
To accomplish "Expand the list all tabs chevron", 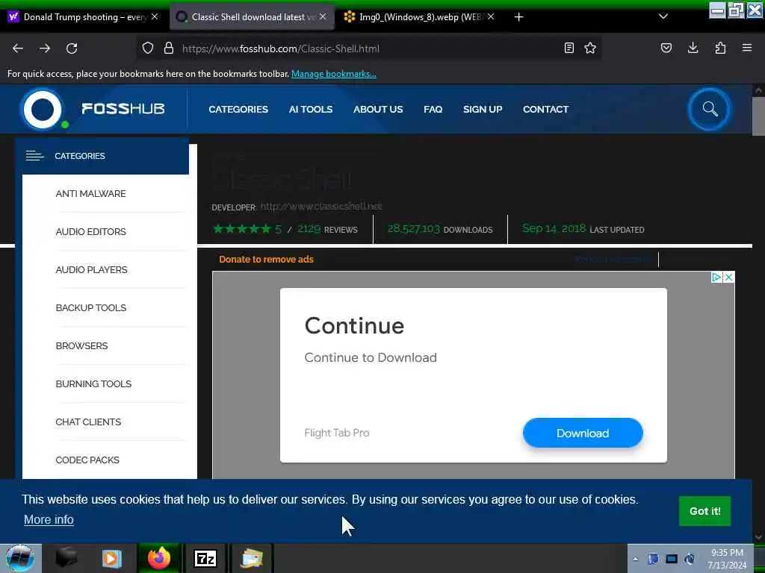I will [663, 16].
